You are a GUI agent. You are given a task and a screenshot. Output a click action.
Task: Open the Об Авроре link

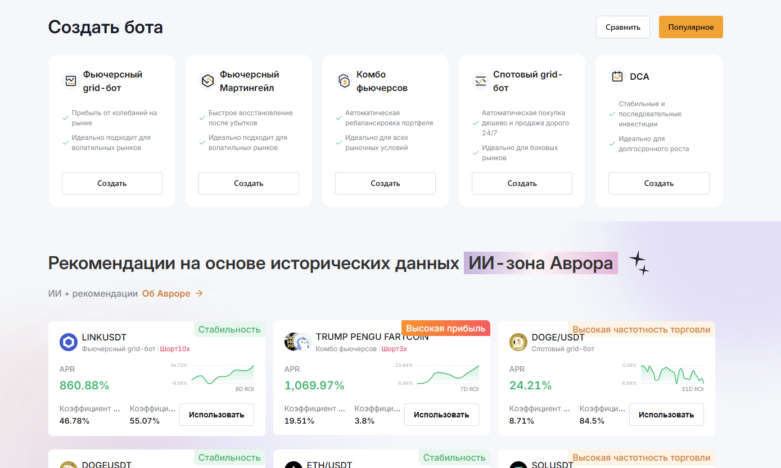166,293
